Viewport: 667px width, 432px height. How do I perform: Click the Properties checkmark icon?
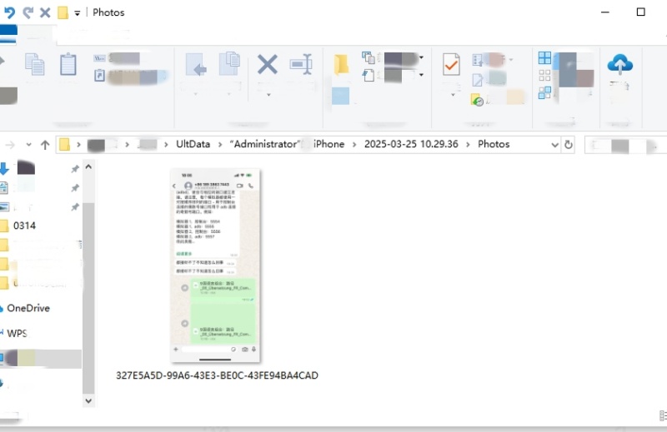click(451, 64)
